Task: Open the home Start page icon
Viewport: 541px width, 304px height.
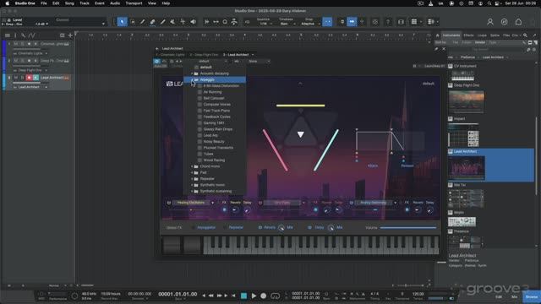Action: (x=518, y=22)
